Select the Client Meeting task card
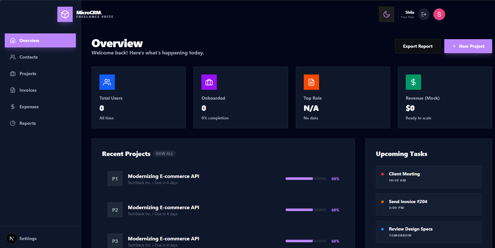This screenshot has width=495, height=248. click(428, 177)
